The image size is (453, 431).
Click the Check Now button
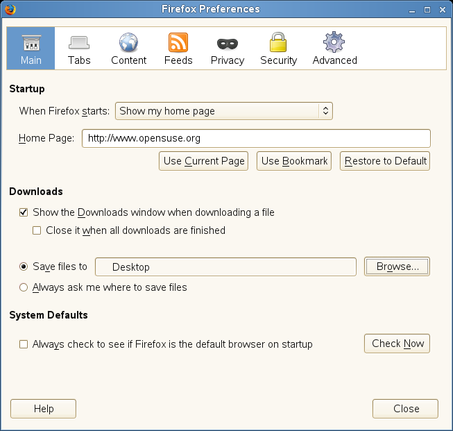(398, 344)
